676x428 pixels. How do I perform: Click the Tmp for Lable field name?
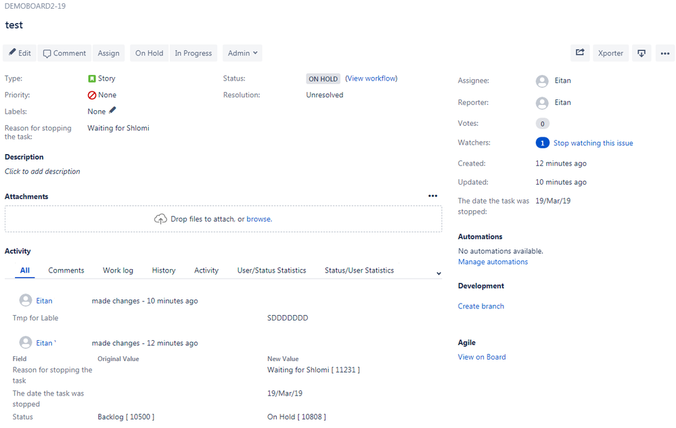[35, 318]
